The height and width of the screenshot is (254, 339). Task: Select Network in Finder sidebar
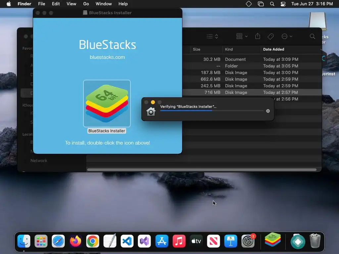click(x=39, y=160)
